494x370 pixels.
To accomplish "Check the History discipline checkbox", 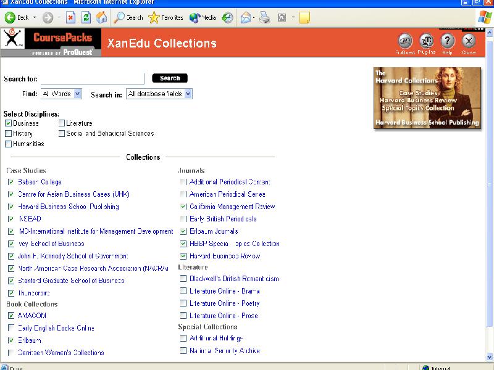I will tap(9, 133).
